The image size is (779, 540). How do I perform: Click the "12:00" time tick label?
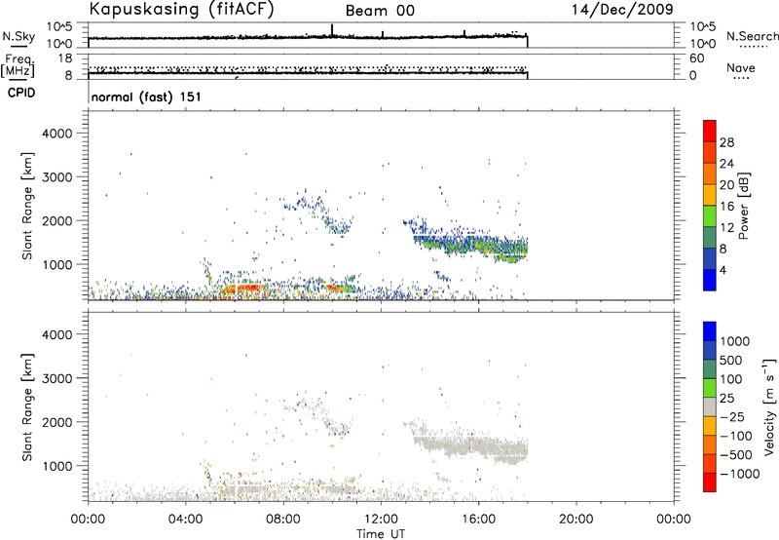[381, 520]
